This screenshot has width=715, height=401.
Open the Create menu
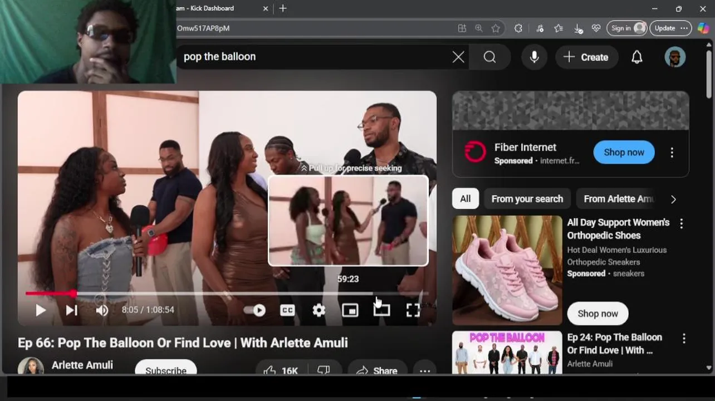tap(586, 57)
